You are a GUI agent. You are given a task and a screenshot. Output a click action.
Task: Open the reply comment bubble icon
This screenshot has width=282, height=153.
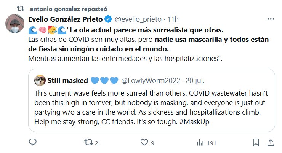click(33, 142)
